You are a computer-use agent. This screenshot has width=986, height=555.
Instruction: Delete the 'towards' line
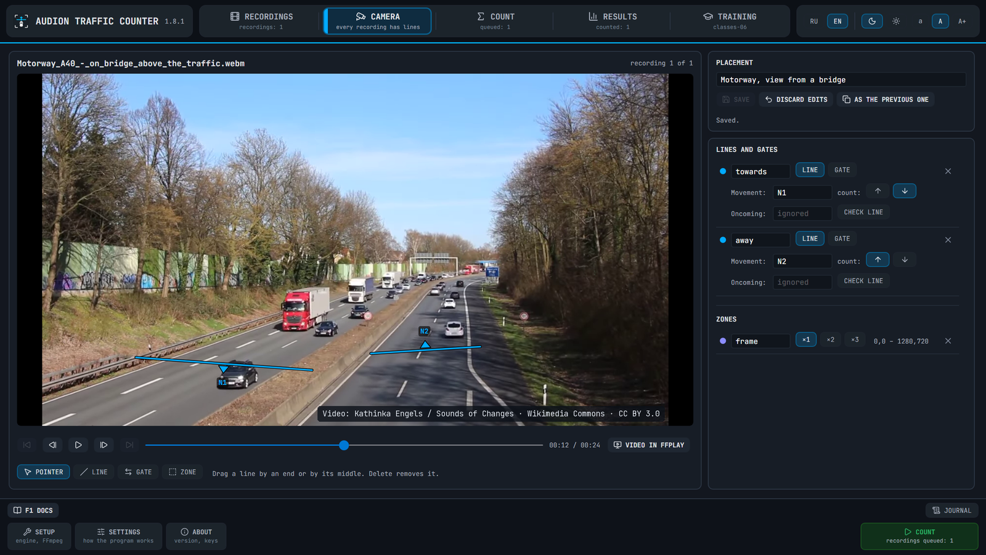(x=948, y=171)
